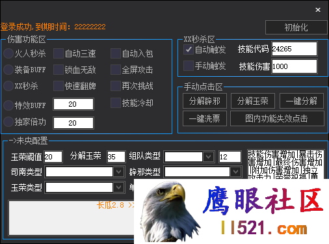329x244 pixels.
Task: Open the 玉荣类型 dropdown arrow
Action: click(119, 187)
